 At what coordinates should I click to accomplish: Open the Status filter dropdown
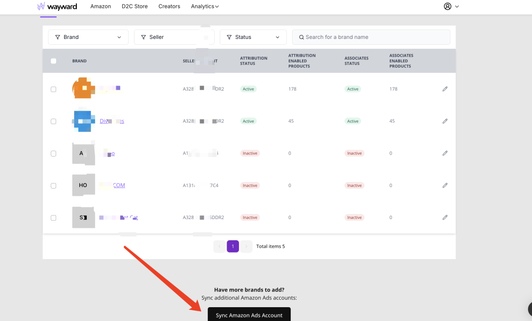click(253, 37)
